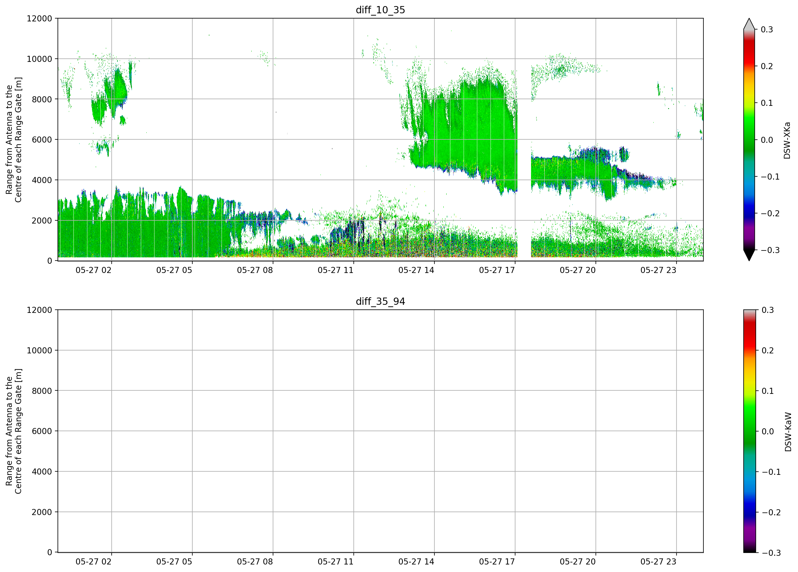Click the 0.3 tick on DSW-KaW colorbar
798x572 pixels.
click(768, 310)
